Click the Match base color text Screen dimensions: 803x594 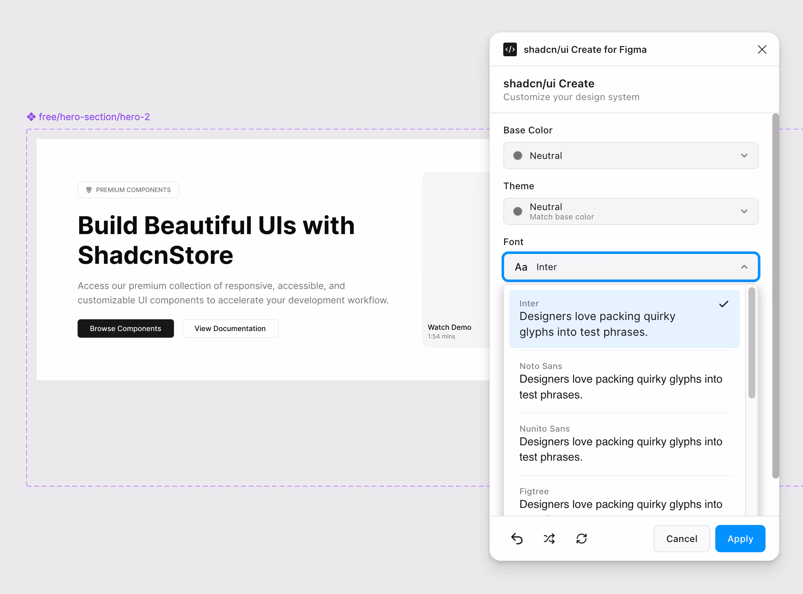tap(562, 217)
